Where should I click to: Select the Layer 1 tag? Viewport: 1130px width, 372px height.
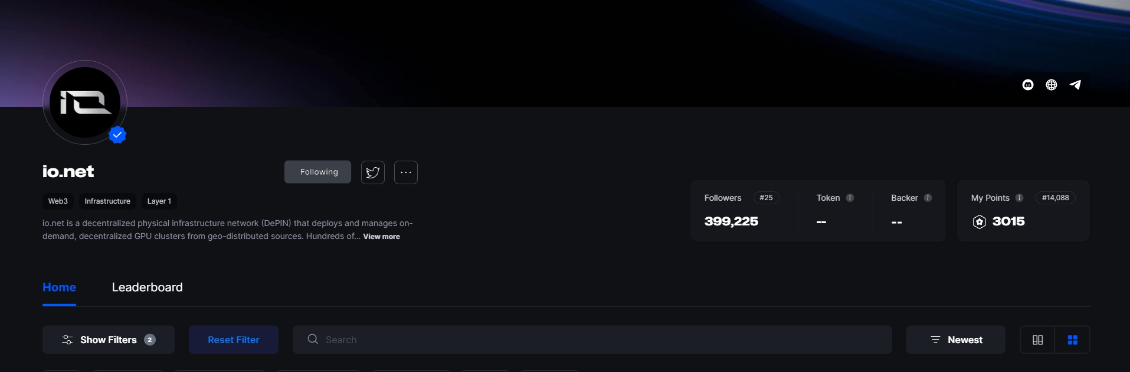159,201
